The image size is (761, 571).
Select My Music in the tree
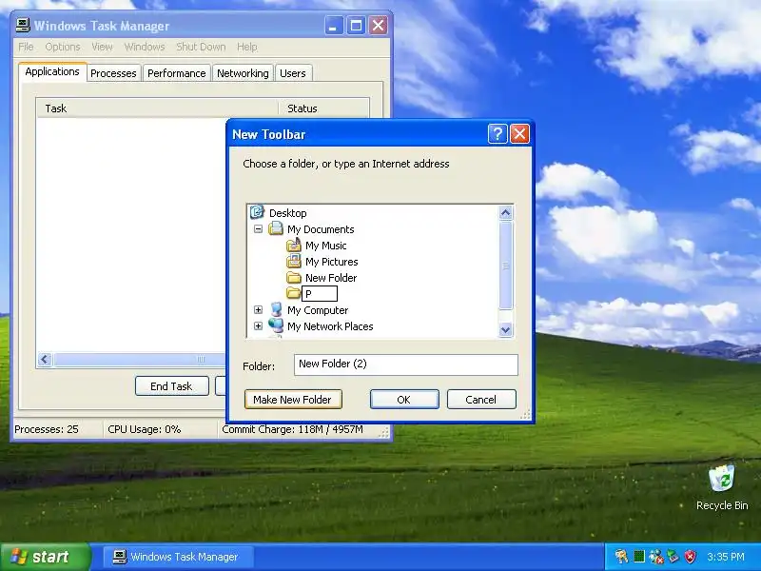coord(326,246)
